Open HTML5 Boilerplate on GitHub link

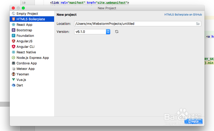point(183,15)
